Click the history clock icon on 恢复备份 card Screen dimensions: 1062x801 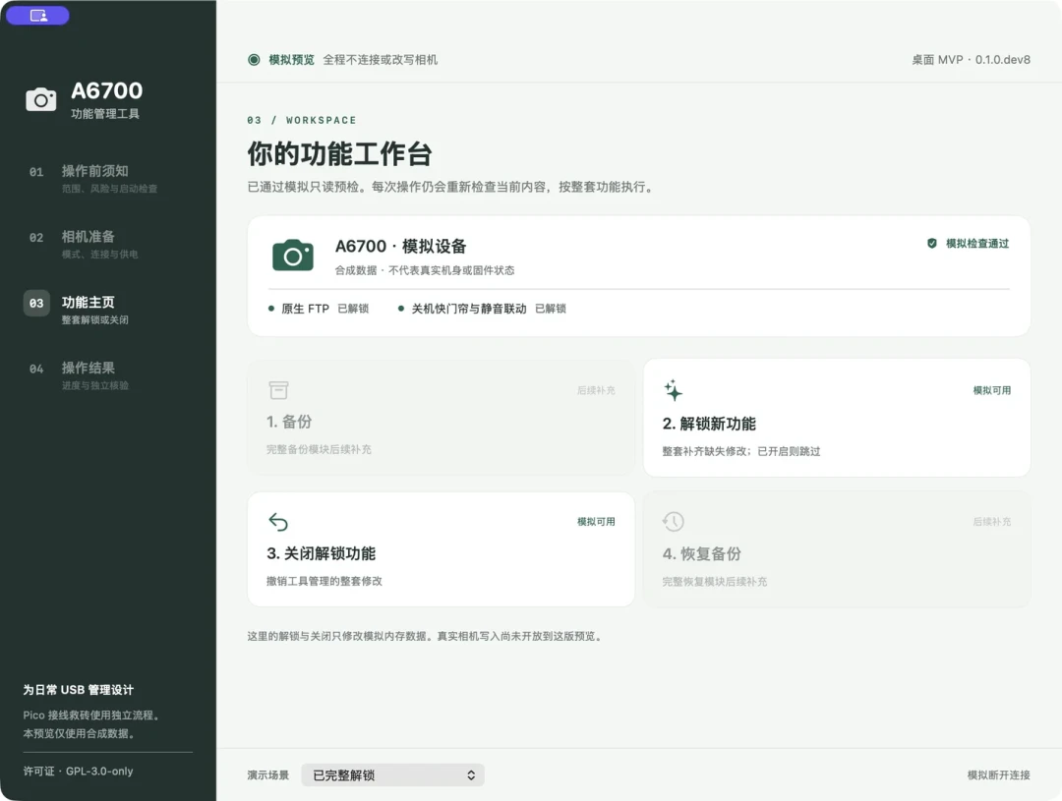tap(673, 521)
